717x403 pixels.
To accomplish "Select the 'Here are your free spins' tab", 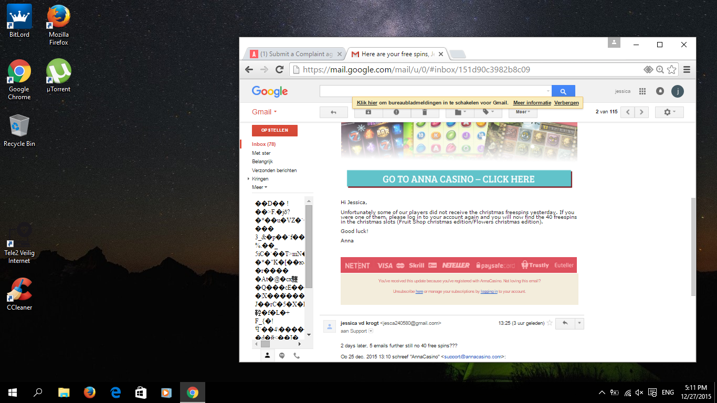I will pos(397,54).
